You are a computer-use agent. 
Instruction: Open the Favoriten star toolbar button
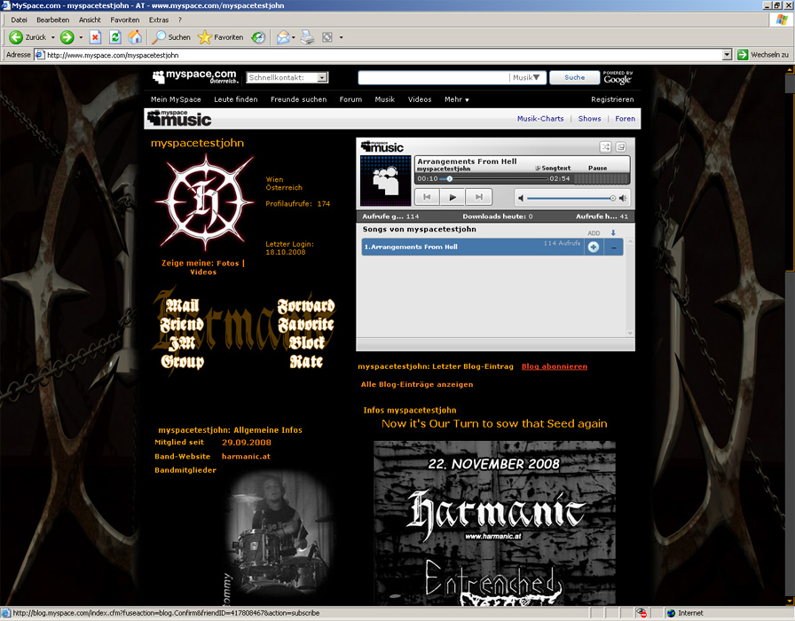(x=221, y=37)
